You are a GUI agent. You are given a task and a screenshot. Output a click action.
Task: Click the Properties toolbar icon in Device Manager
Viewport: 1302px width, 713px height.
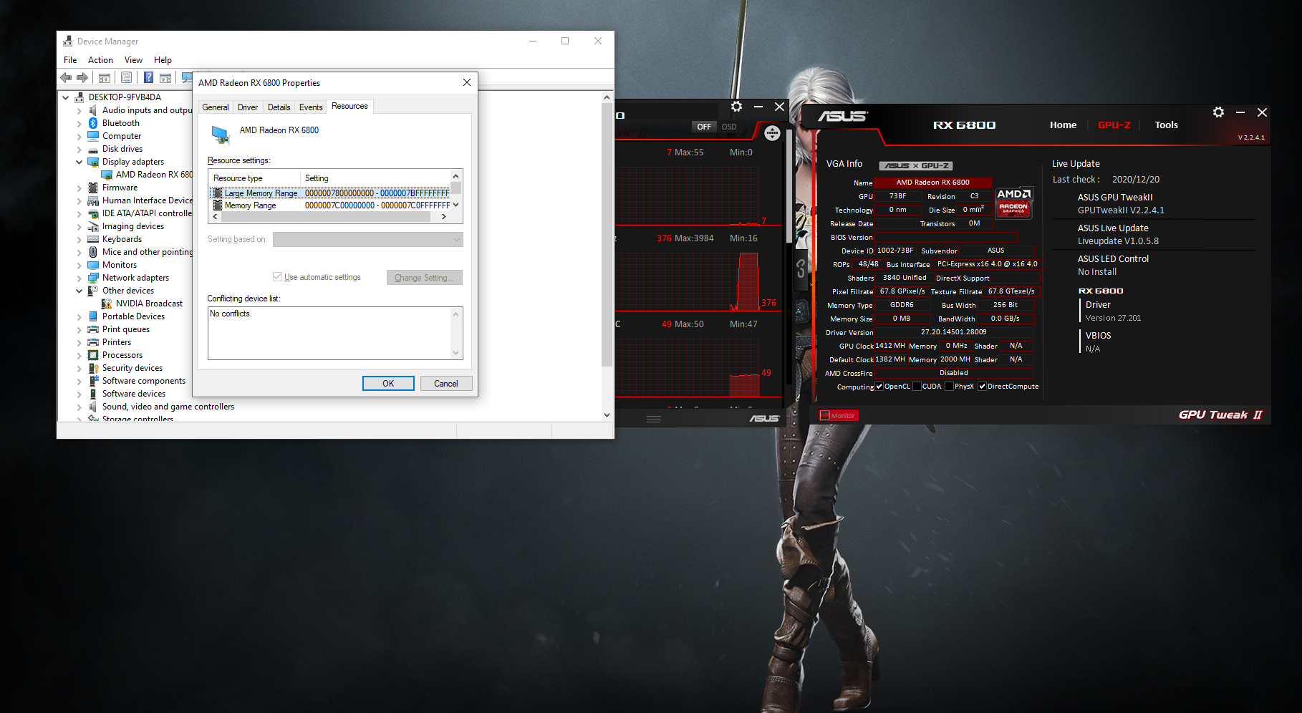[x=127, y=77]
